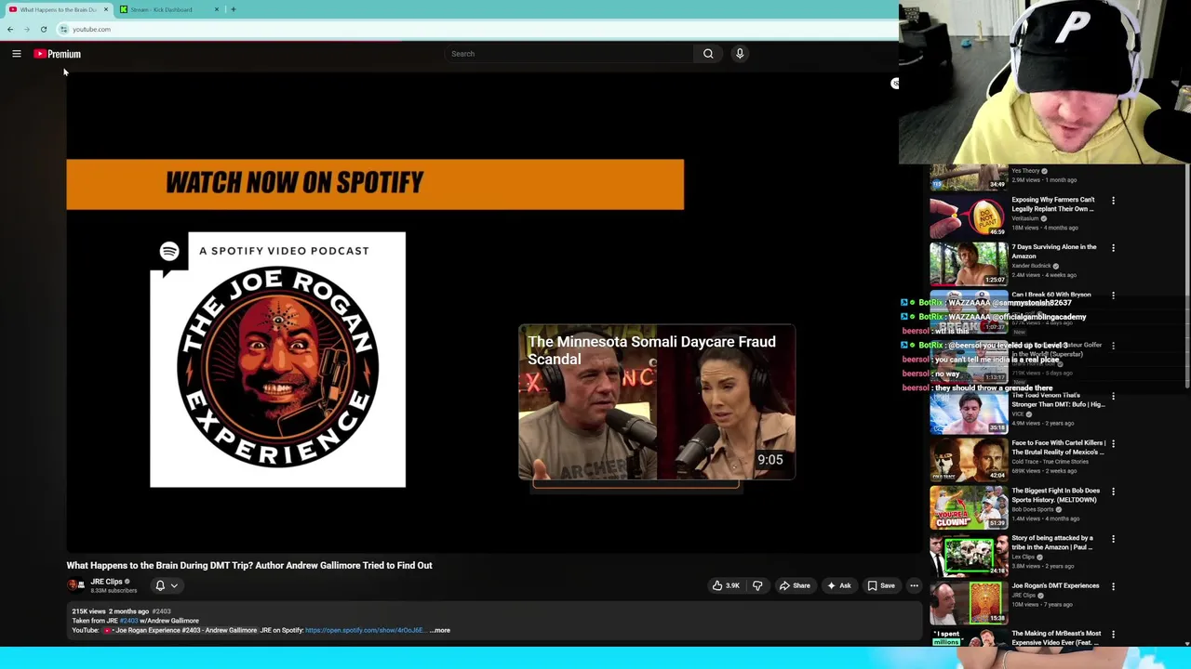This screenshot has width=1191, height=669.
Task: Click the Xander Budnick channel name
Action: pos(1031,266)
